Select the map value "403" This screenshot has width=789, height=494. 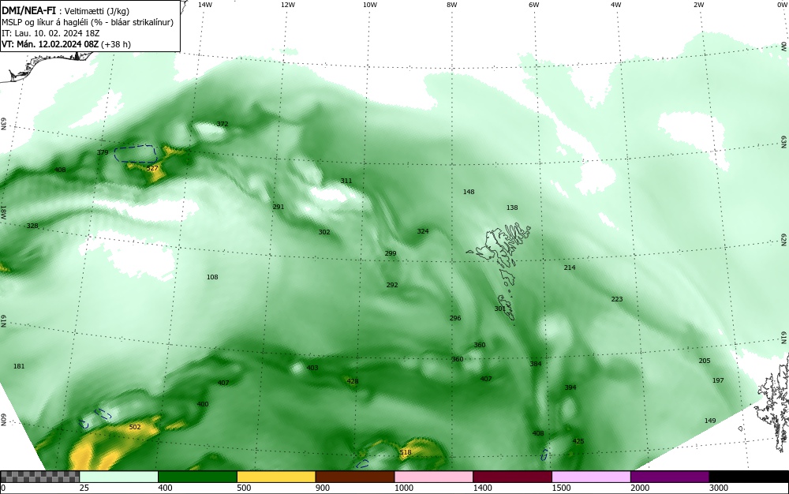tap(312, 369)
